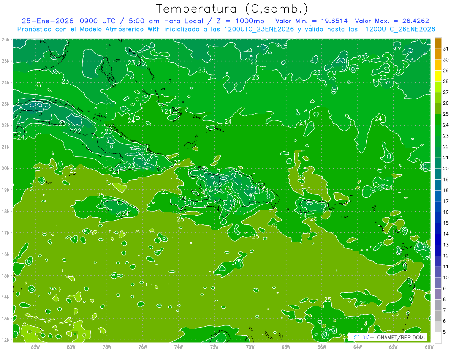Click longitude axis label "62W"
The image size is (456, 352).
click(x=393, y=347)
